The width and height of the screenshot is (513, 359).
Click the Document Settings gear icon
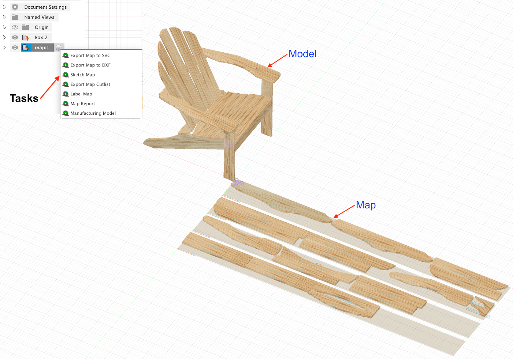[x=15, y=7]
